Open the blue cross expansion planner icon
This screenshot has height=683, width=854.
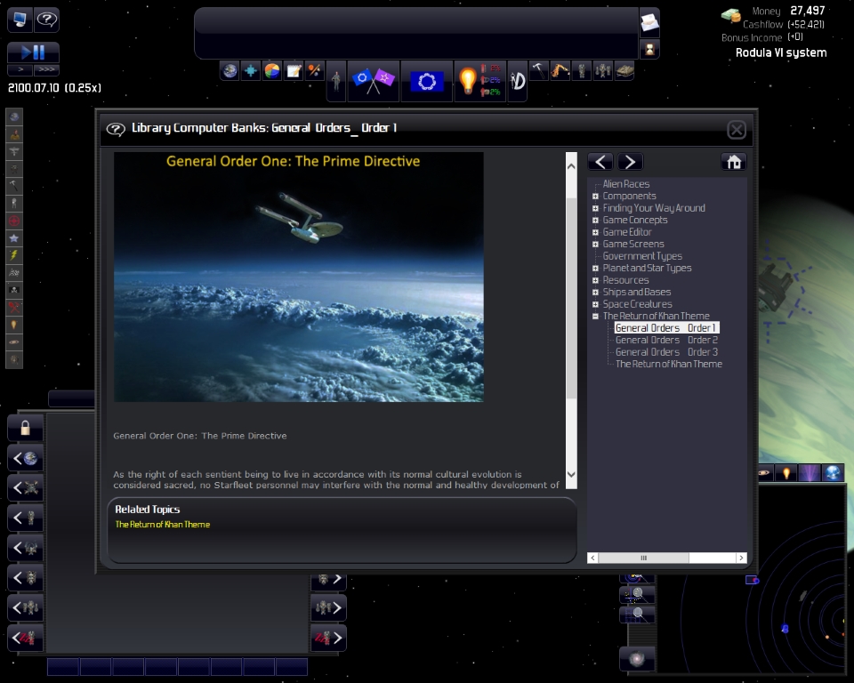coord(251,71)
